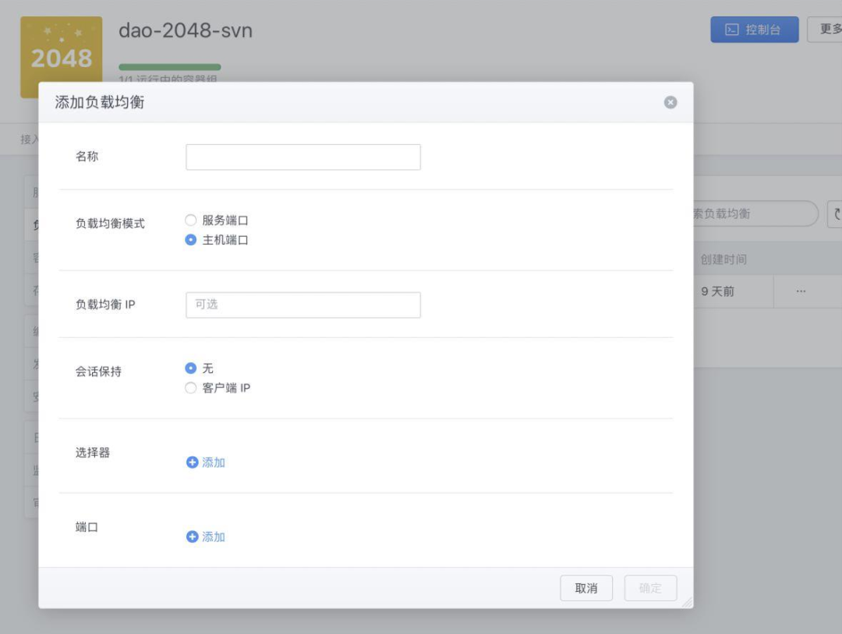Choose 客户端 IP session persistence
The height and width of the screenshot is (634, 842).
[191, 388]
